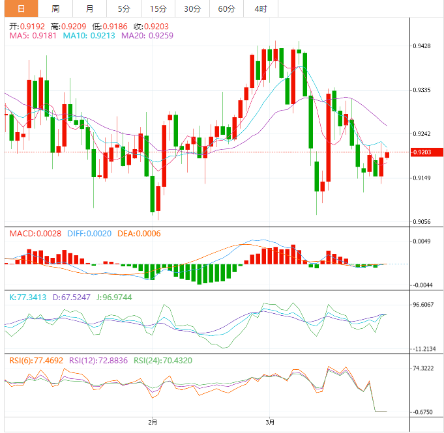Click the 0.0049 MACD axis value
Screen dimensions: 444x433
422,242
